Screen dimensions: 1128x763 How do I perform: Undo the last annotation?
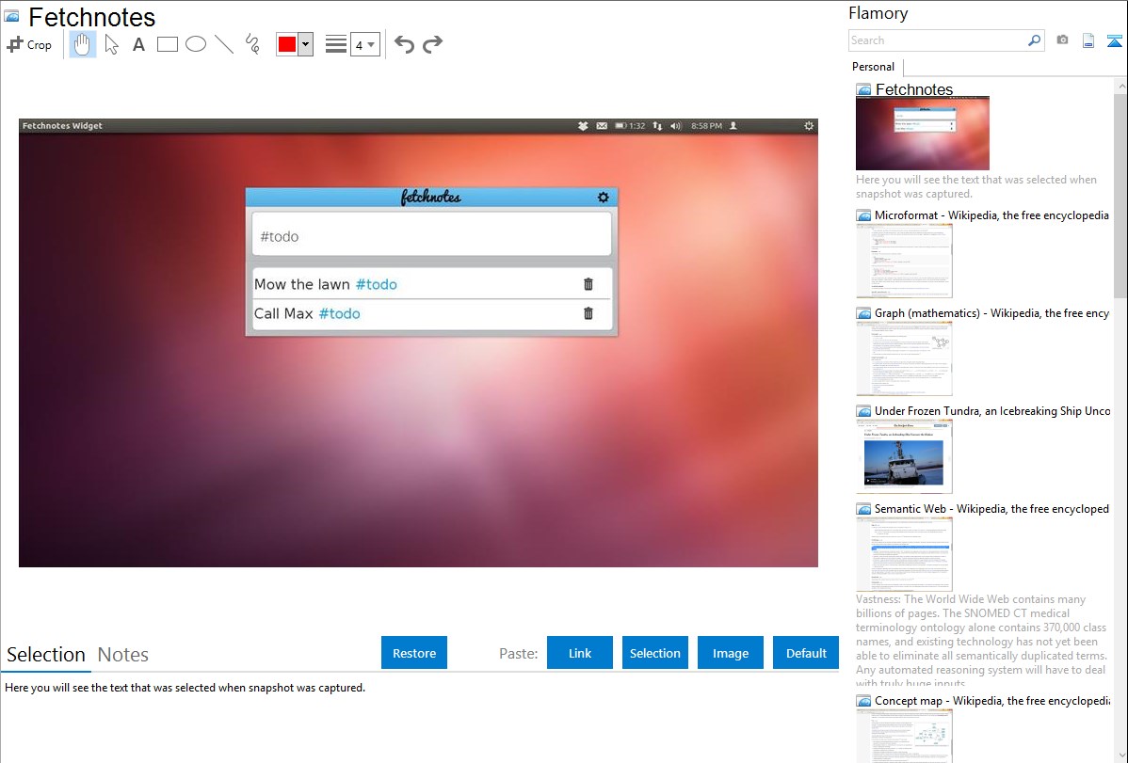click(404, 44)
